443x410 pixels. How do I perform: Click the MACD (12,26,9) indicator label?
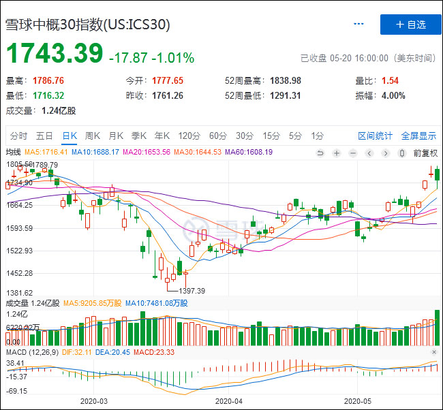[31, 351]
